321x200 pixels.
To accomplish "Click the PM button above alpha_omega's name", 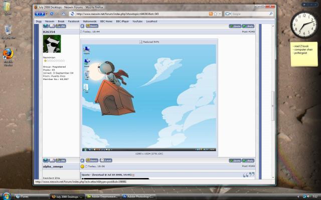I will click(x=61, y=160).
